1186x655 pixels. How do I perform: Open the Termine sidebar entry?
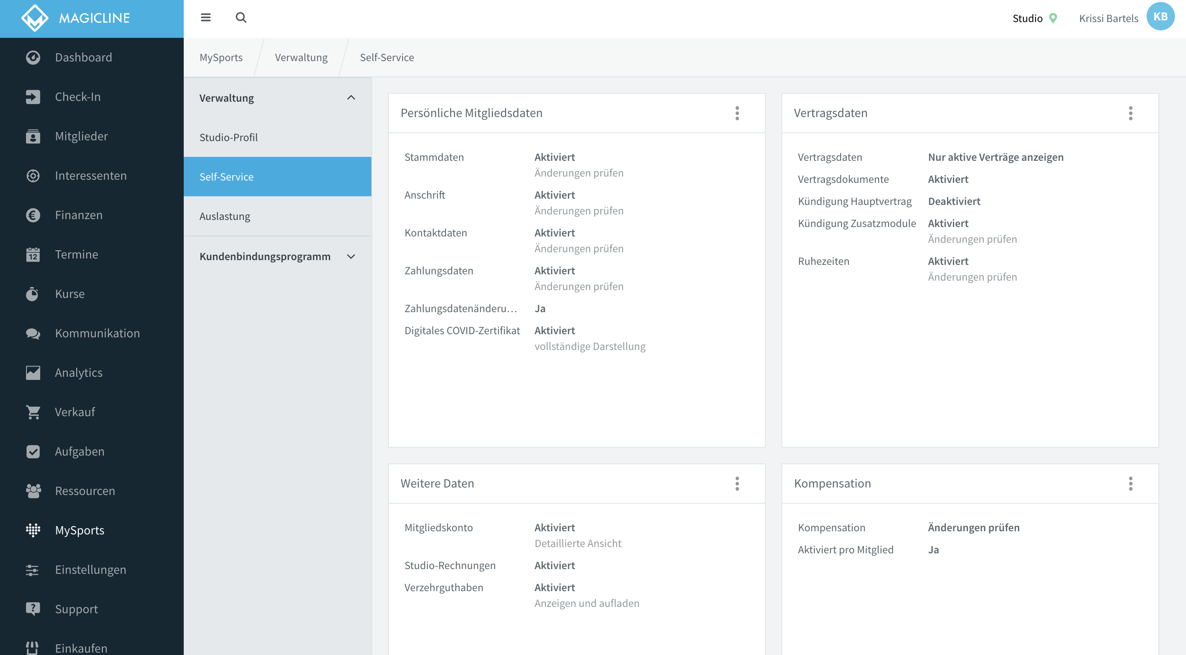(x=92, y=255)
